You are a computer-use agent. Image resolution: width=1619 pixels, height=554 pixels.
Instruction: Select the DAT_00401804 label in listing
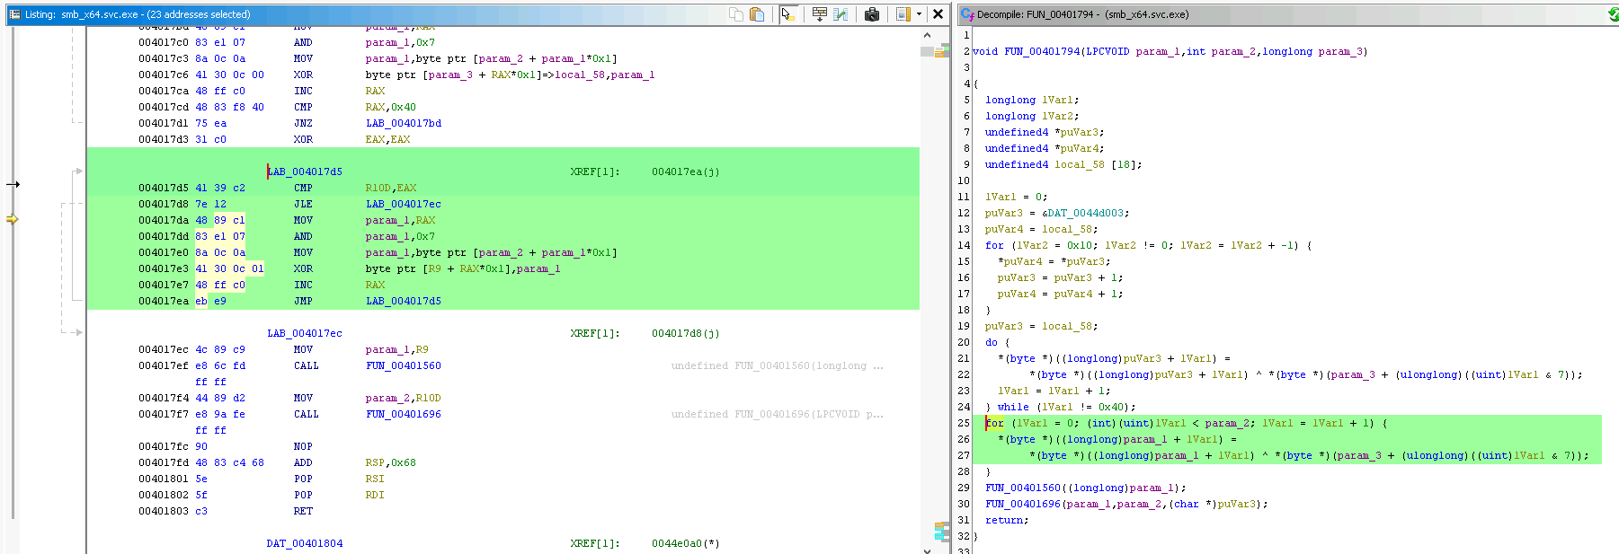click(304, 544)
